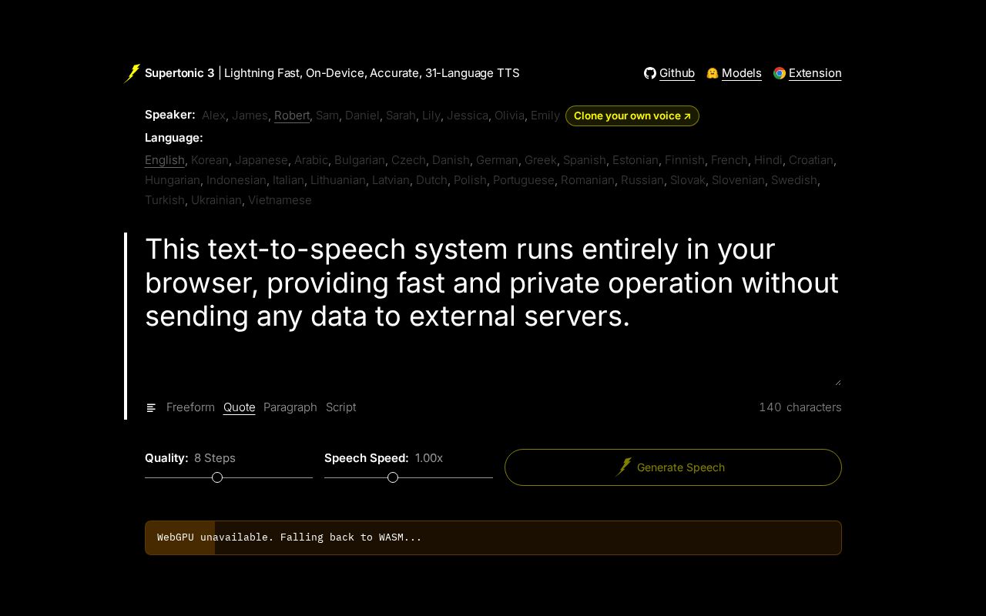Switch speaker to Sarah
Screen dimensions: 986x616
pyautogui.click(x=401, y=115)
